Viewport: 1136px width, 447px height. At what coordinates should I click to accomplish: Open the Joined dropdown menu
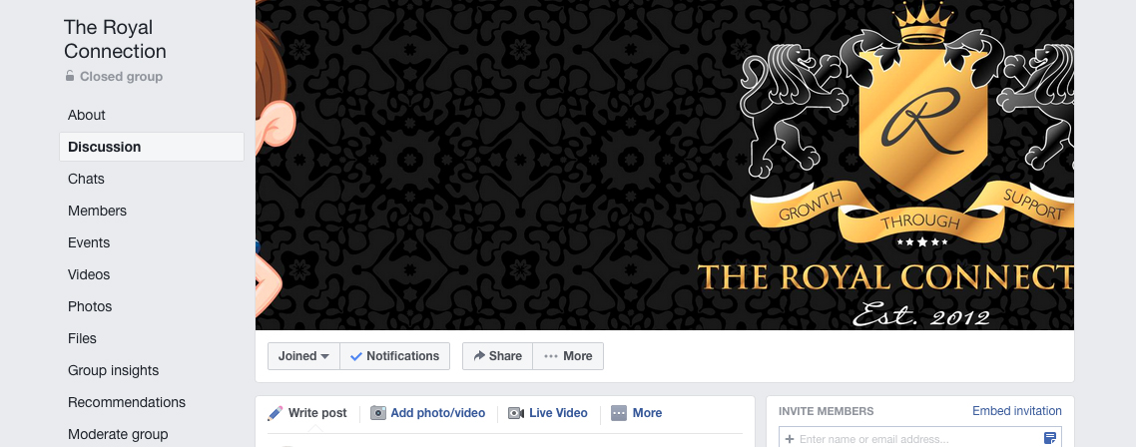pyautogui.click(x=303, y=356)
